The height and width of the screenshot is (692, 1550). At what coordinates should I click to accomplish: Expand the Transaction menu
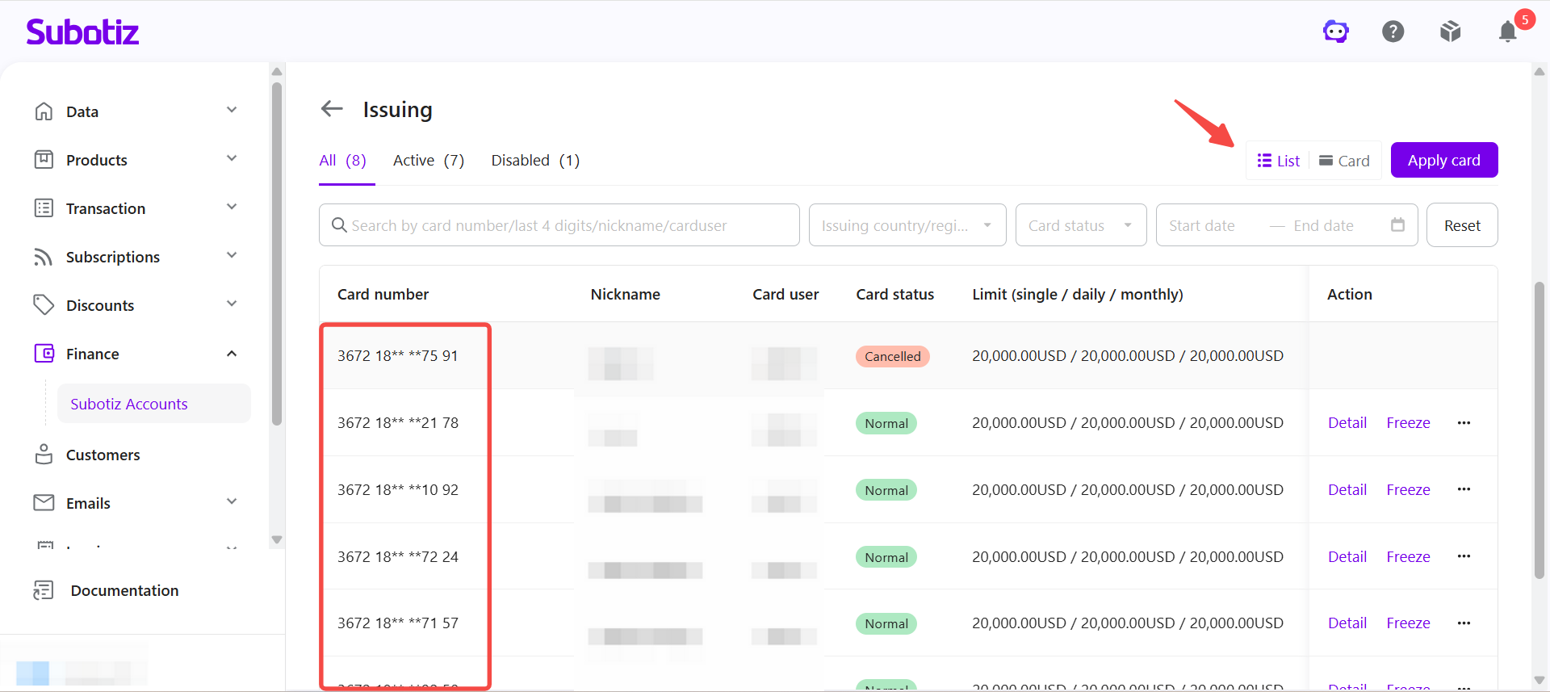232,208
